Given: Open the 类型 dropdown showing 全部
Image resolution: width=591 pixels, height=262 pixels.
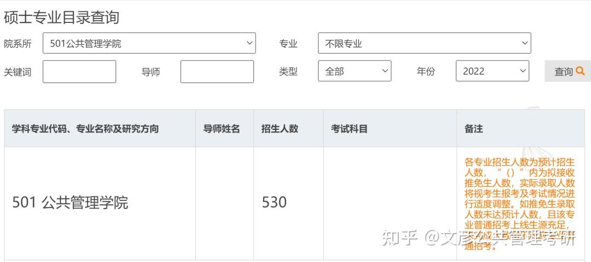Looking at the screenshot, I should pos(355,71).
